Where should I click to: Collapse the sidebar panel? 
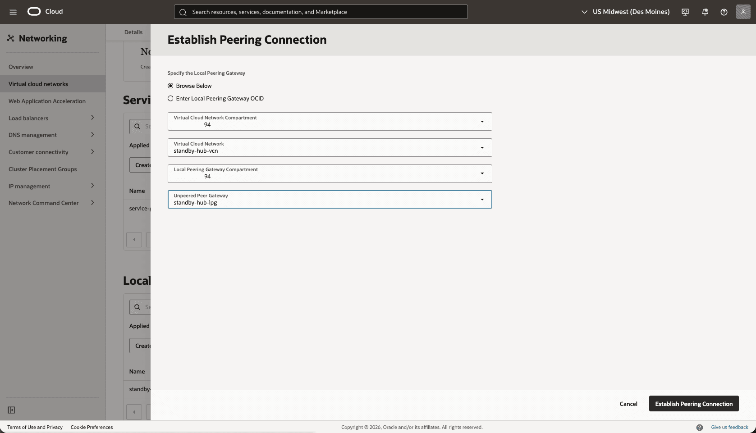pyautogui.click(x=11, y=410)
